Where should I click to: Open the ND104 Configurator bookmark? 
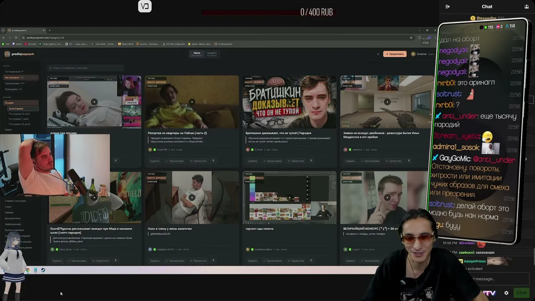click(x=174, y=44)
